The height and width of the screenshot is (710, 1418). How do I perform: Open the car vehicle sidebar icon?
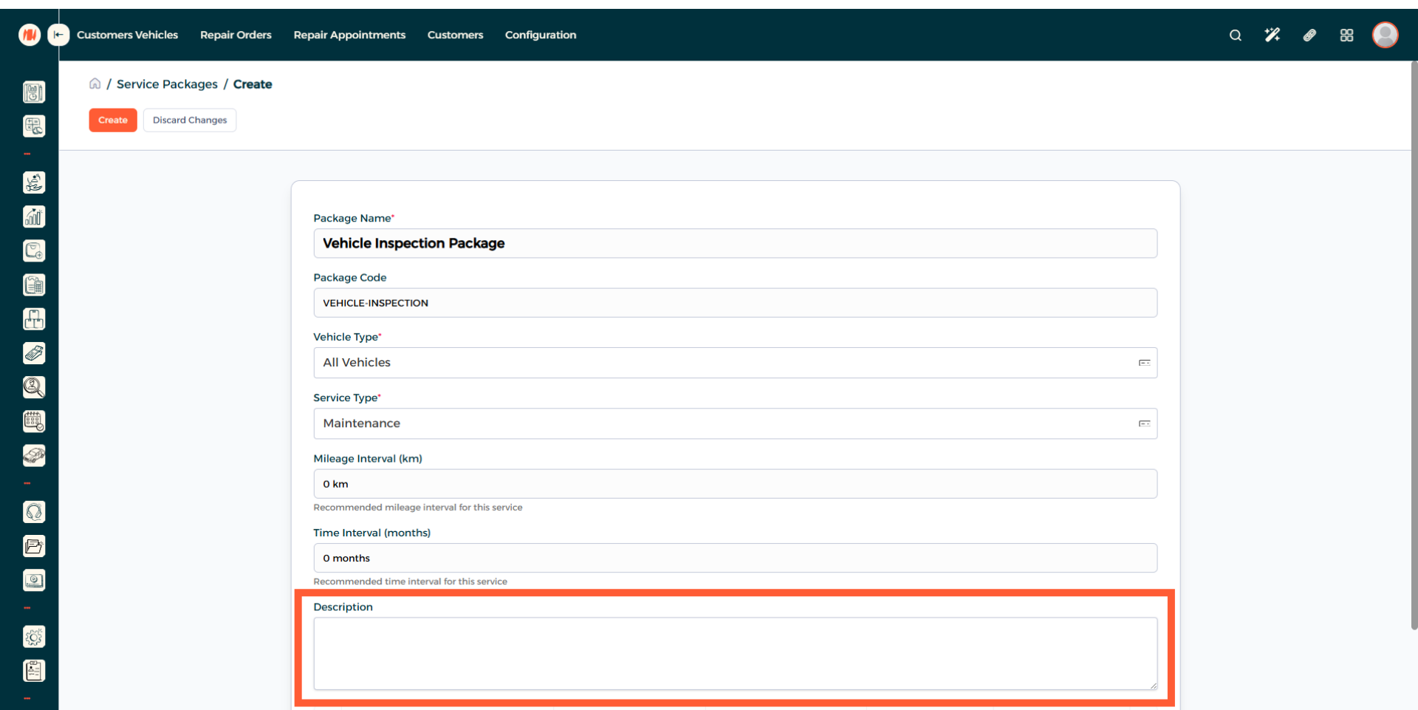point(34,456)
